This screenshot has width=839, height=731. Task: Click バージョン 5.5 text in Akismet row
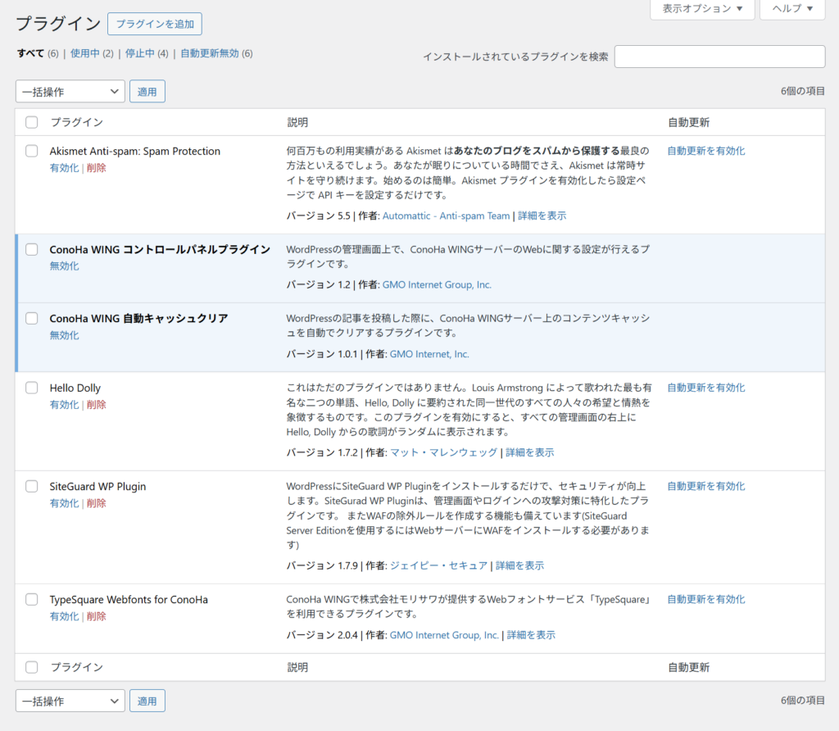pyautogui.click(x=319, y=216)
